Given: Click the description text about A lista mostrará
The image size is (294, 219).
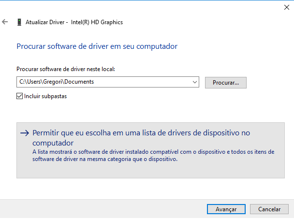Looking at the screenshot, I should [x=153, y=156].
